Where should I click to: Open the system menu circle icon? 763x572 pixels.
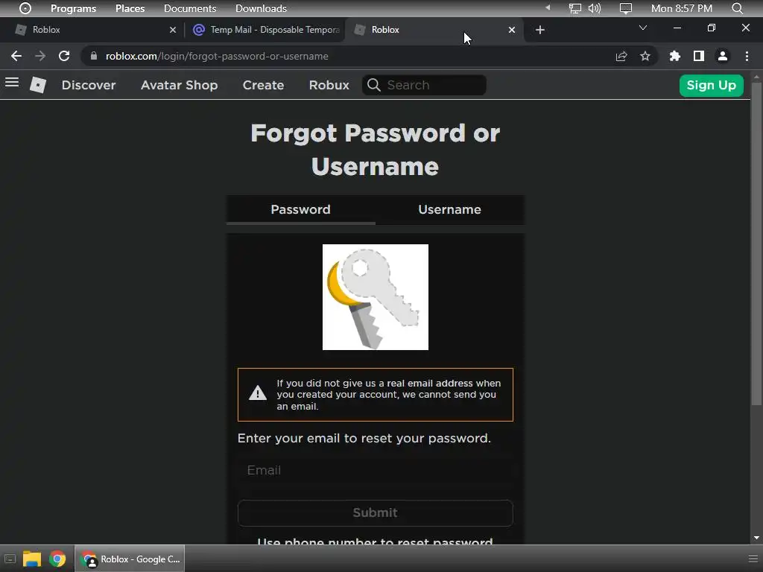tap(25, 8)
